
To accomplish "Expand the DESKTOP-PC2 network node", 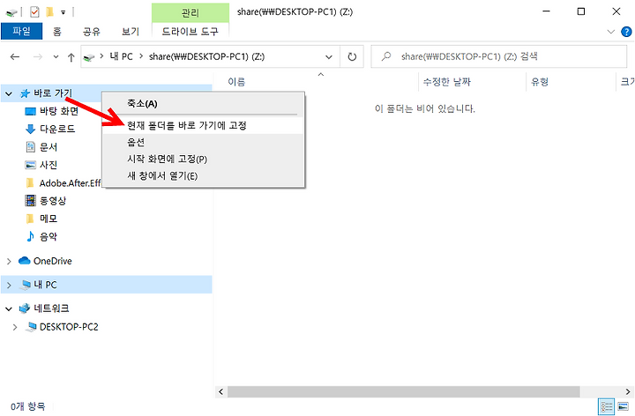I will pyautogui.click(x=15, y=327).
